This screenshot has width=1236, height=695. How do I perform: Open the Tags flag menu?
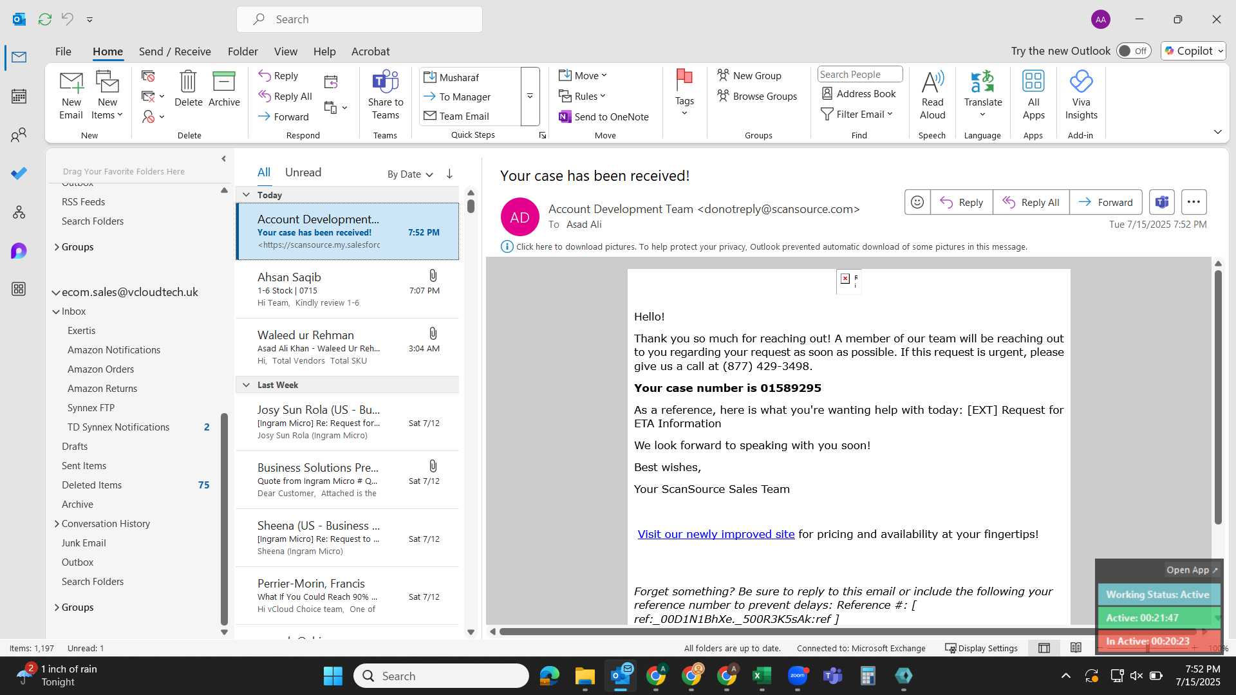point(684,93)
